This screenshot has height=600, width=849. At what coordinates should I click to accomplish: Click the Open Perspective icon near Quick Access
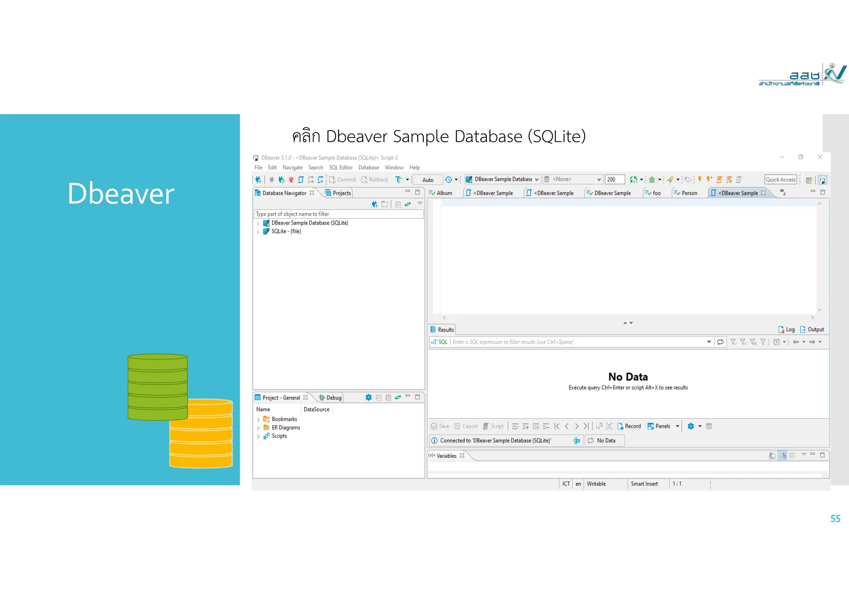pos(809,180)
